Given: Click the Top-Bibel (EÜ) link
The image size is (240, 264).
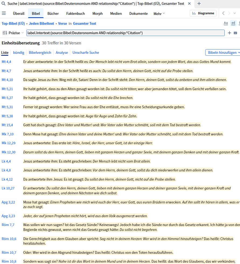Looking at the screenshot, I should point(13,23).
